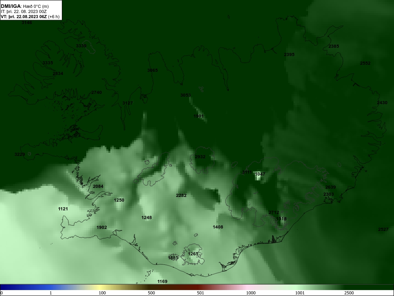Viewport: 394px width, 296px height.
Task: Select the 3339 height label
Action: point(81,46)
